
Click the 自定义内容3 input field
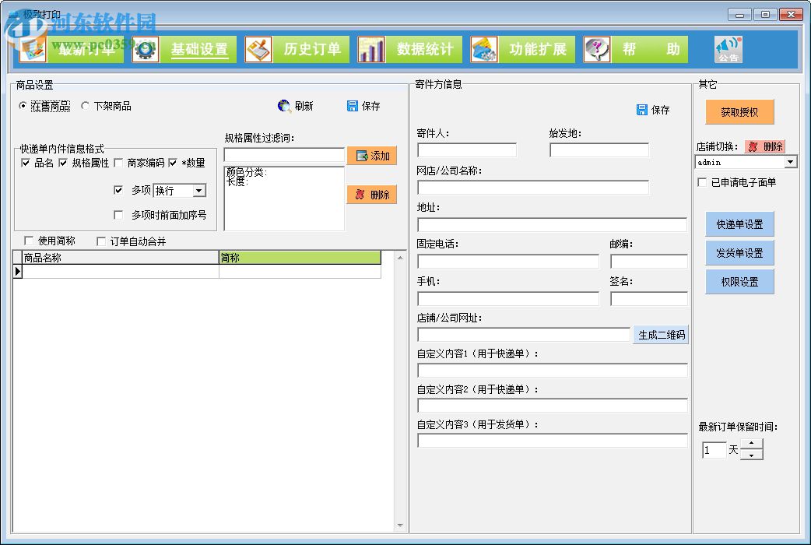tap(553, 441)
